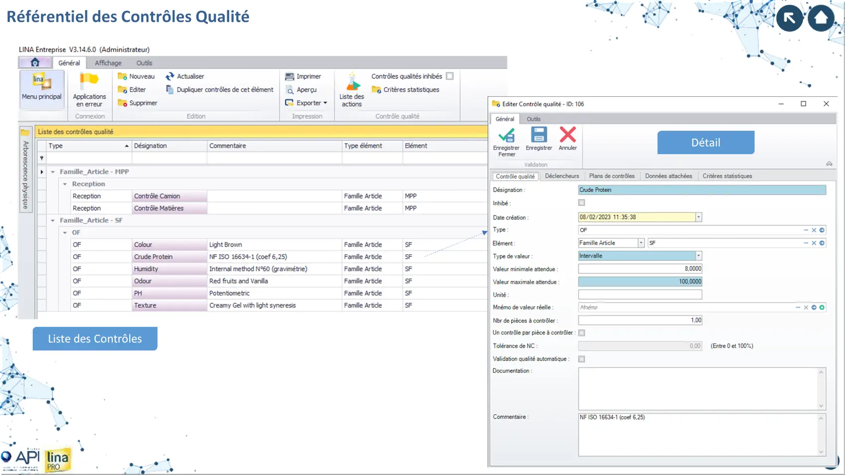The image size is (845, 475).
Task: Click the home icon in top-right corner
Action: [x=821, y=18]
